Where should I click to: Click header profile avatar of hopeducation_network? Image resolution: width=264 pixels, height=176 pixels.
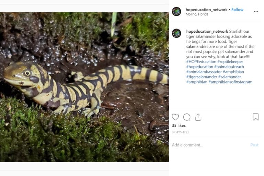176,11
